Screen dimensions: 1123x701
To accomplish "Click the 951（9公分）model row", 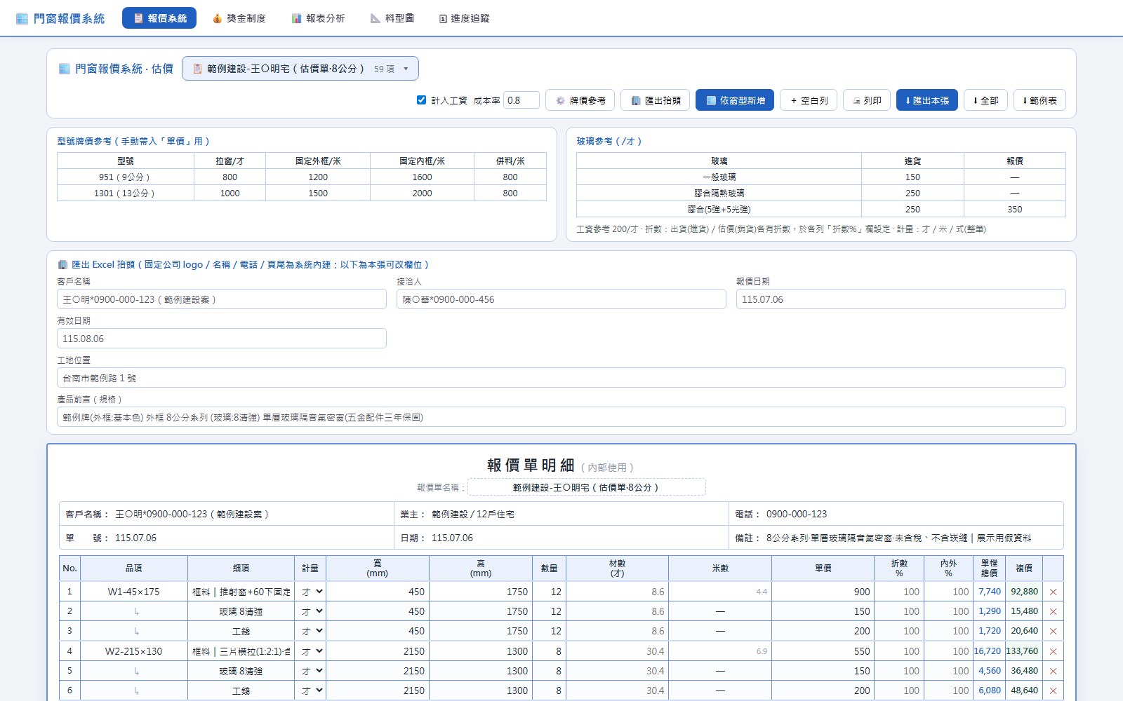I will [x=302, y=177].
